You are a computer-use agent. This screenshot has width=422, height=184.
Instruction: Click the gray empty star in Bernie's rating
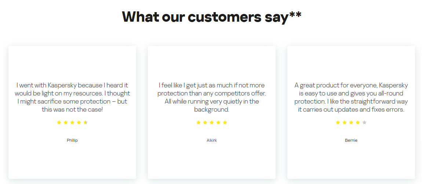tap(364, 123)
